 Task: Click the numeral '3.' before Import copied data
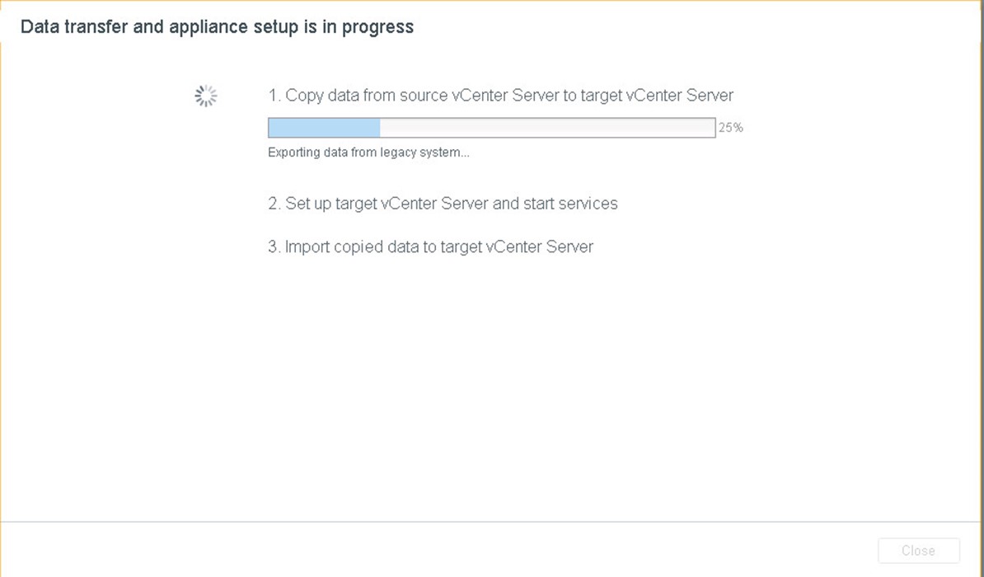point(274,246)
